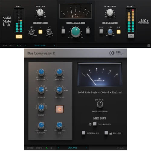151x151 pixels.
Task: Click the Bus Compressor Ratio knob
Action: click(41, 108)
